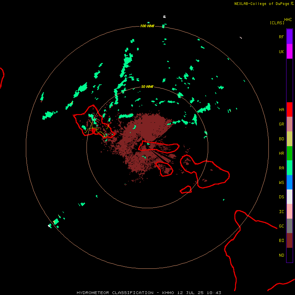Click the WS legend label

pyautogui.click(x=281, y=182)
